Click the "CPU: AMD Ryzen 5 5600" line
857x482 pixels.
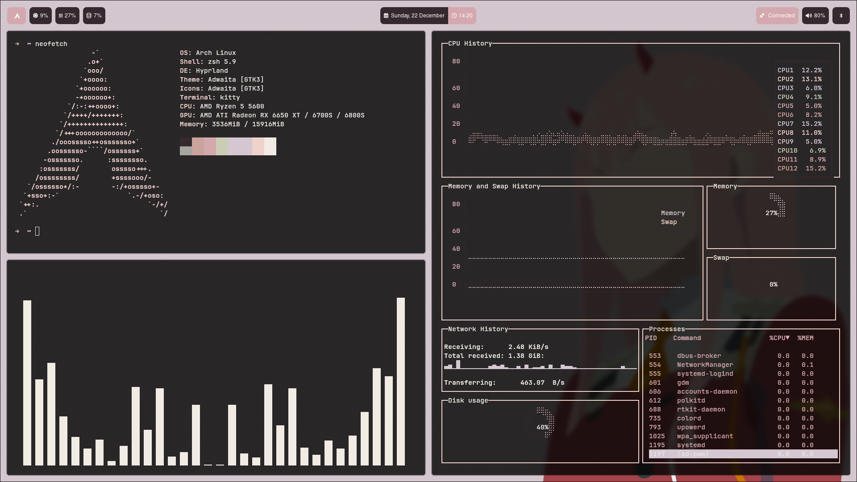pyautogui.click(x=222, y=106)
